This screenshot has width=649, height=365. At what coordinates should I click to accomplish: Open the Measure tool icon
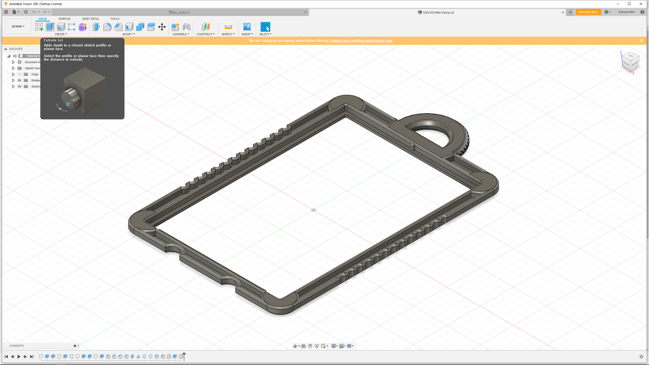(x=228, y=27)
